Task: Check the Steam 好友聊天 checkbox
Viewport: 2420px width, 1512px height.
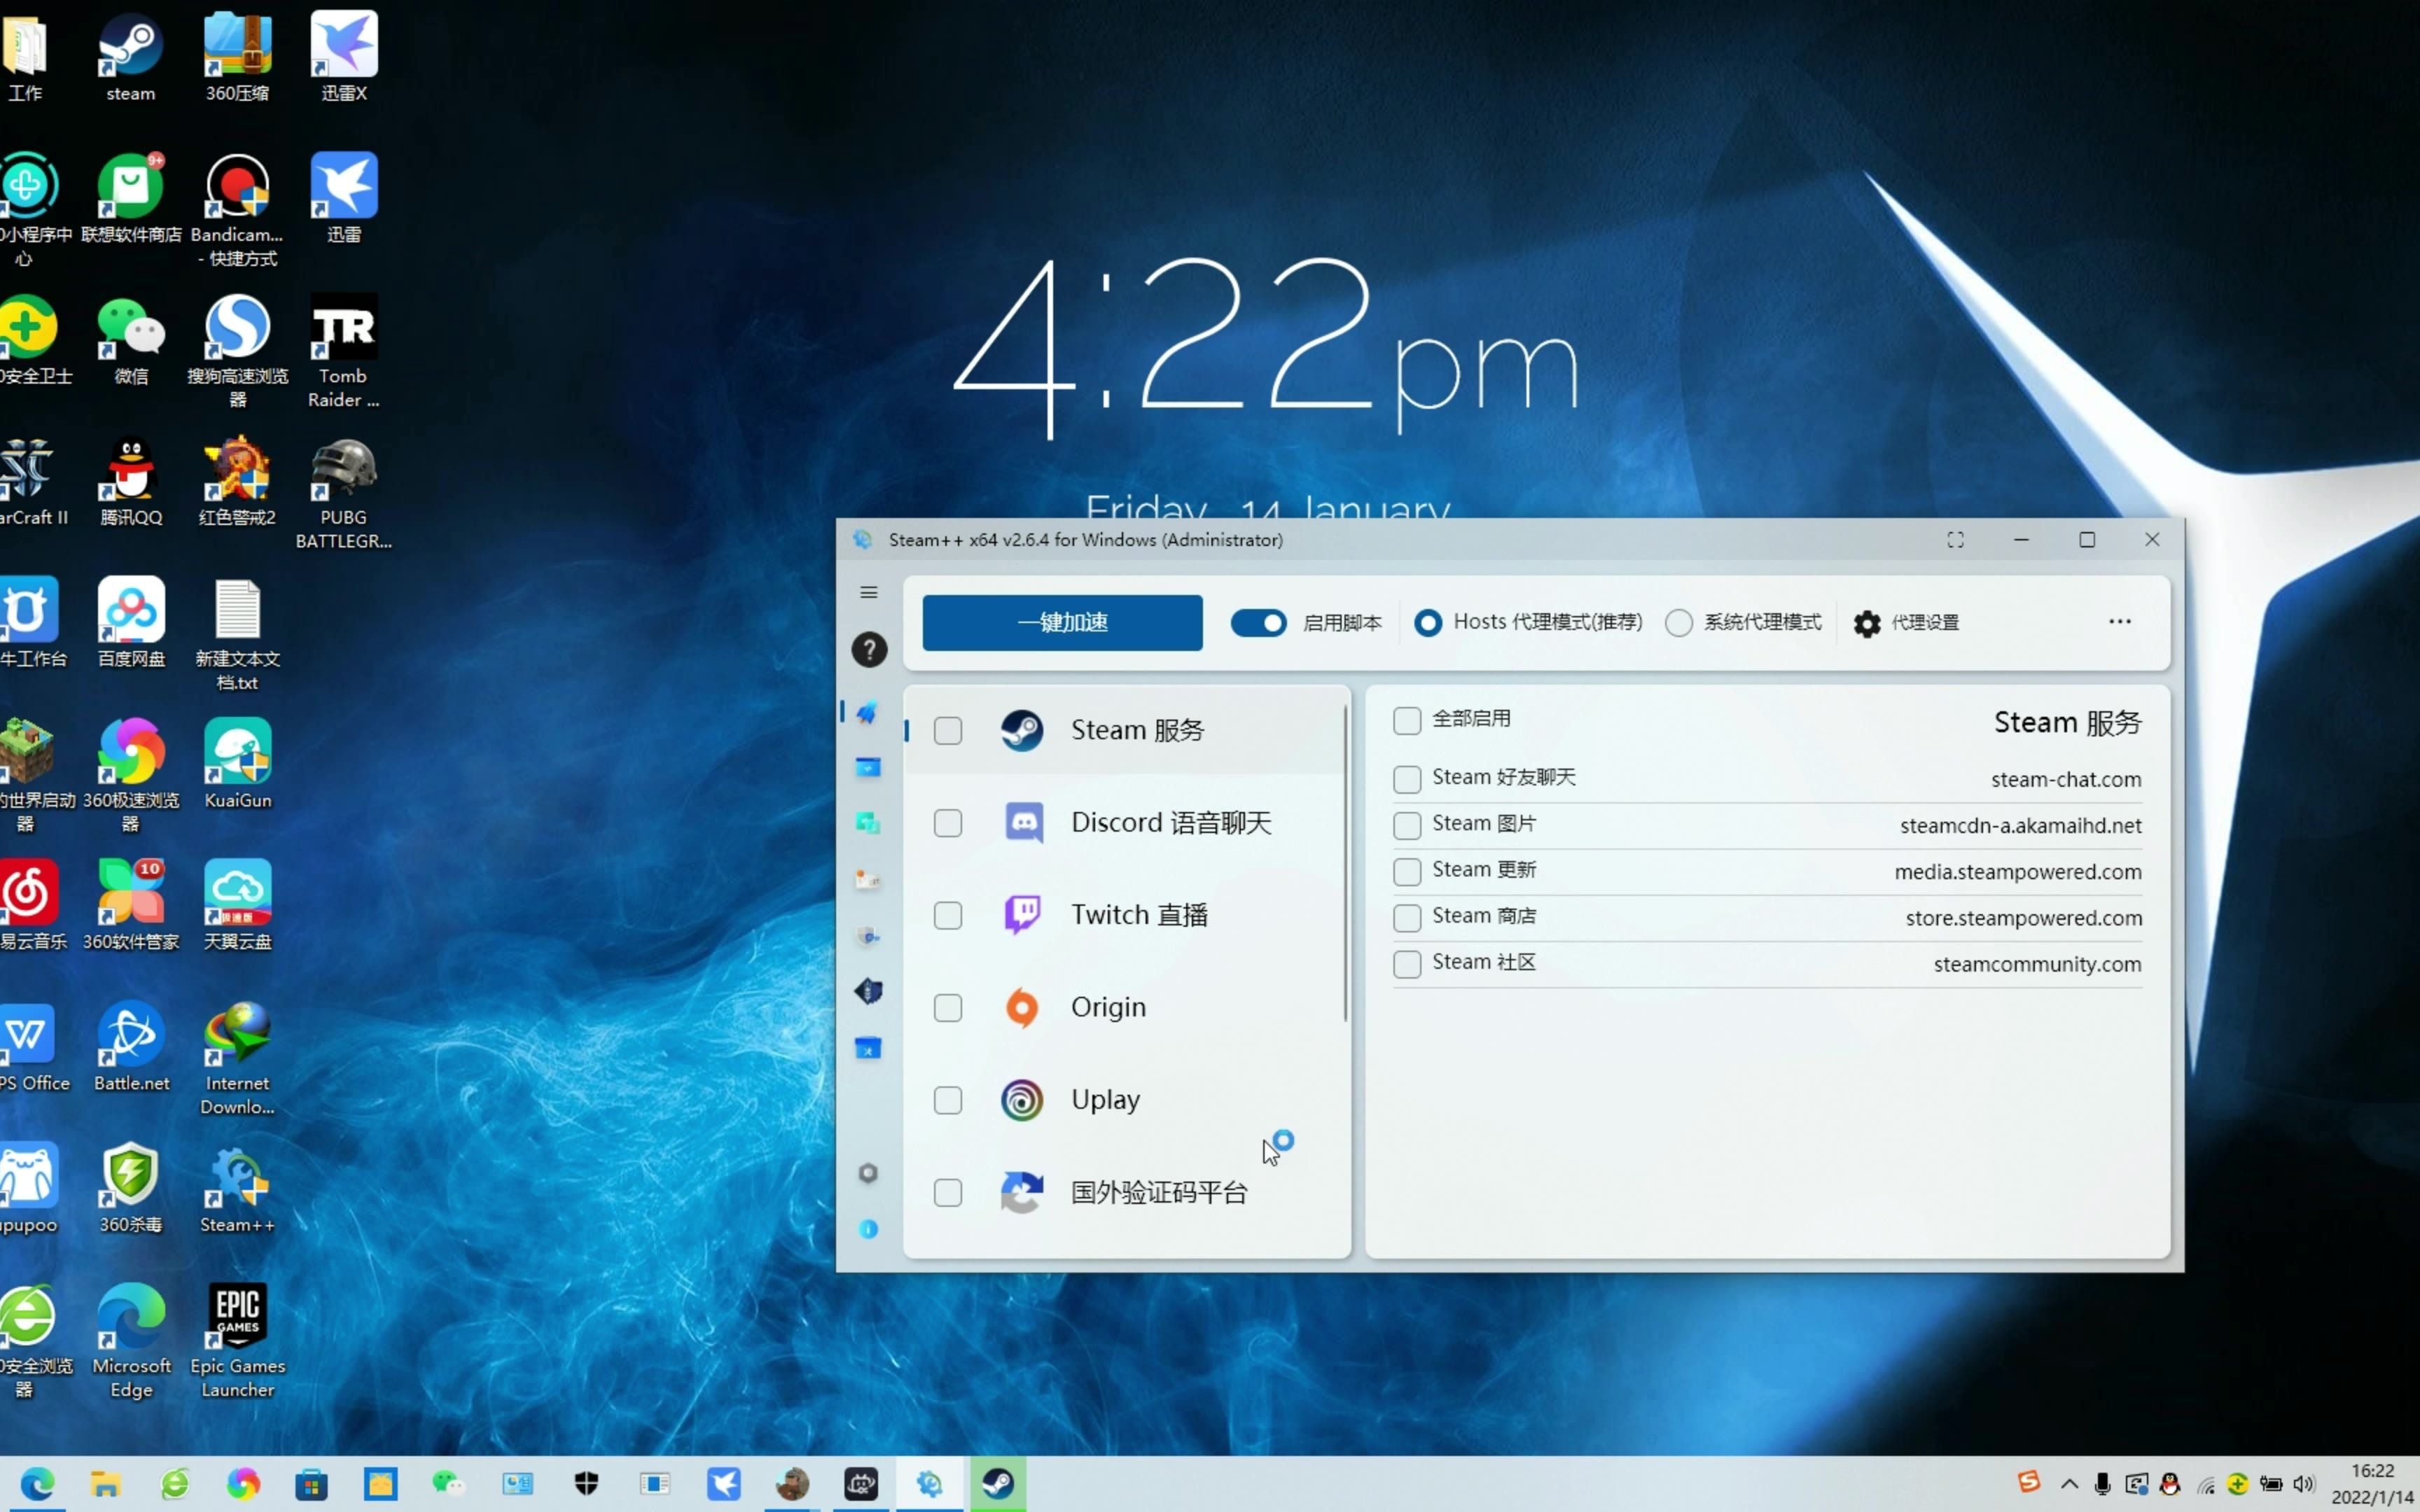Action: (1406, 779)
